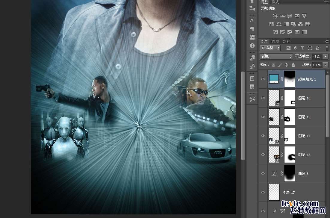Open the 颜色 blend mode dropdown
The height and width of the screenshot is (218, 330).
276,56
